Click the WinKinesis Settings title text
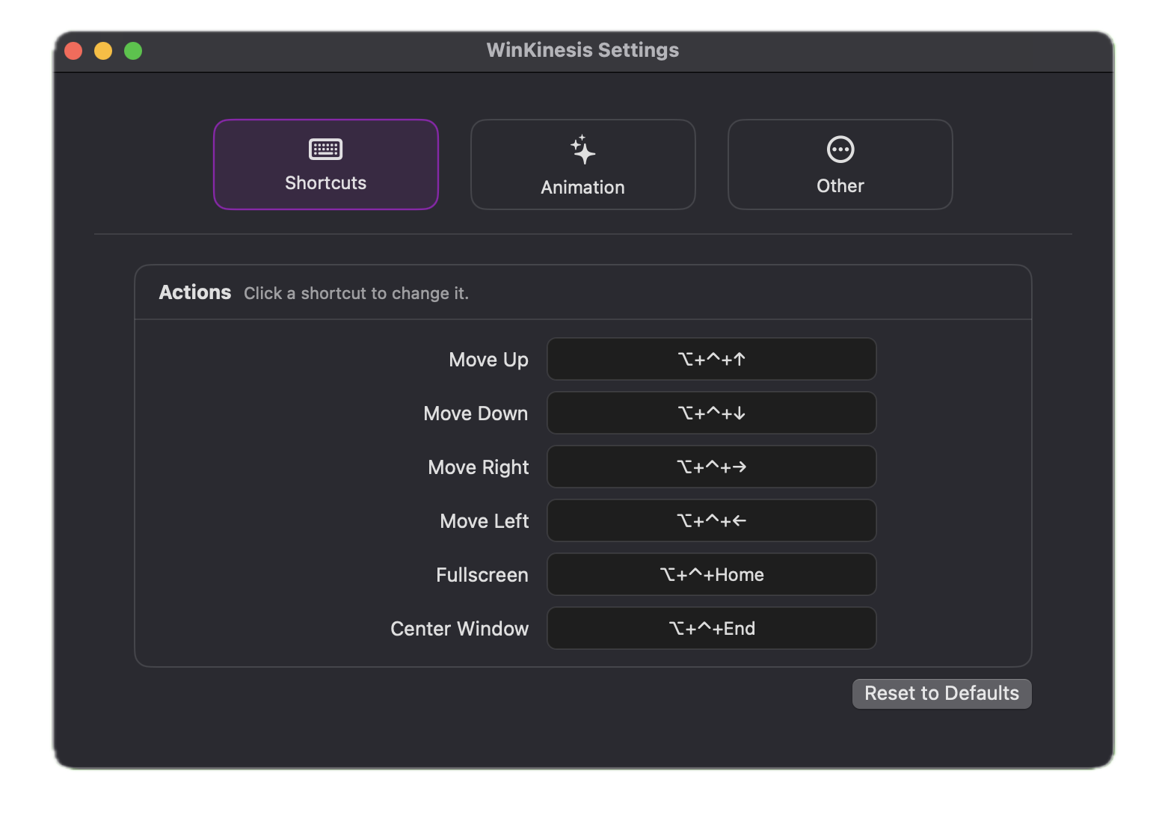This screenshot has width=1156, height=818. pos(582,50)
